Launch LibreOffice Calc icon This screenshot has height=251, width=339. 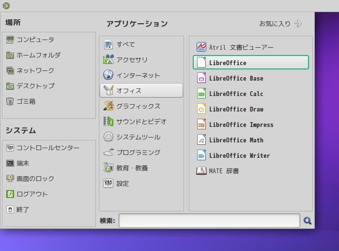[201, 94]
